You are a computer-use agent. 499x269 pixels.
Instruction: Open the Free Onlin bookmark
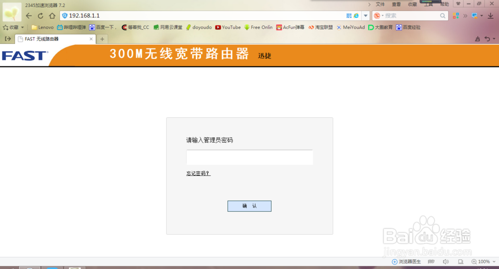[x=258, y=27]
